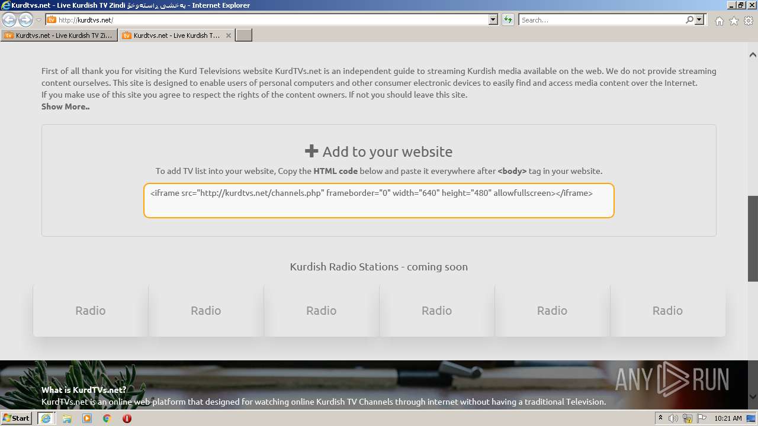Image resolution: width=758 pixels, height=426 pixels.
Task: Launch the media player taskbar icon
Action: click(87, 418)
